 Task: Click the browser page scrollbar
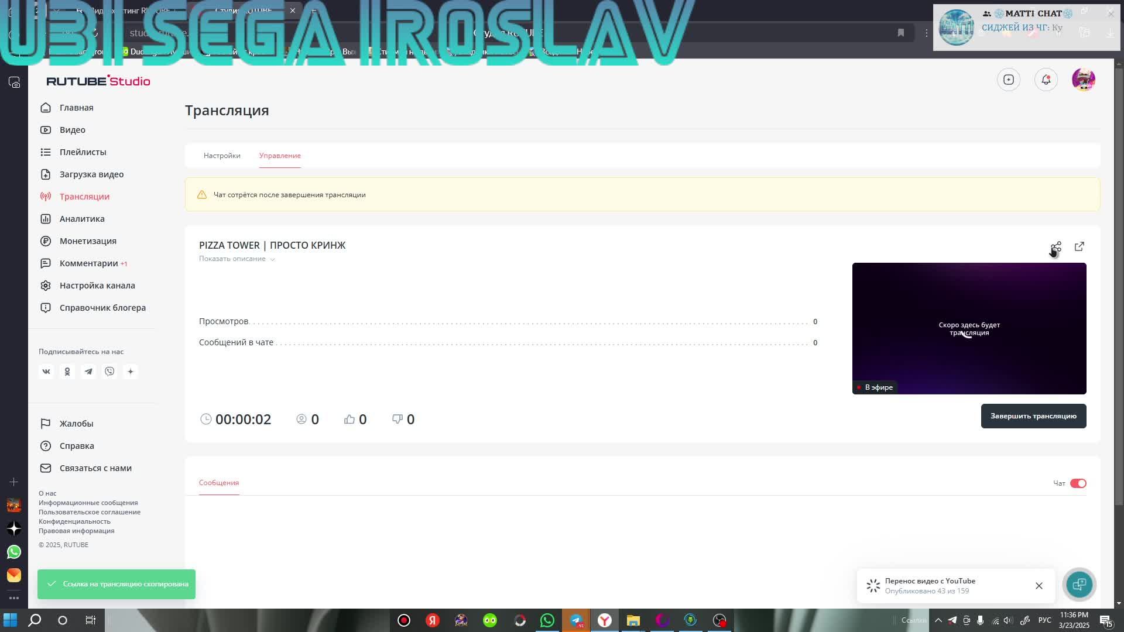(1119, 287)
